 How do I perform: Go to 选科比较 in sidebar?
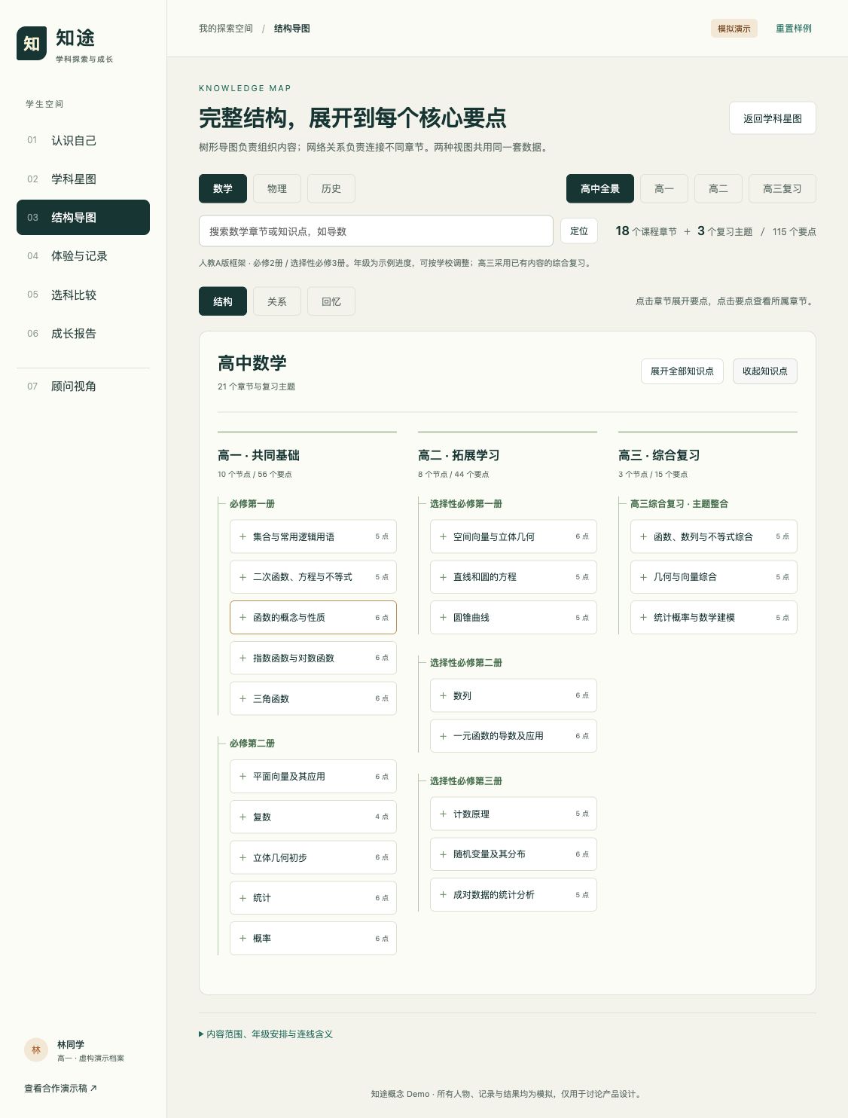[x=83, y=295]
